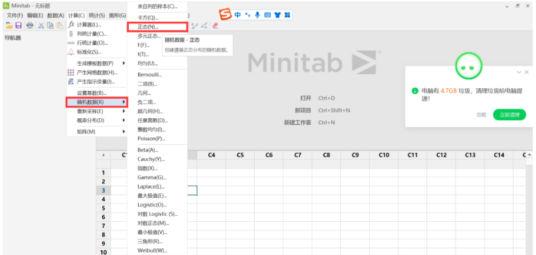Choose 均匀(U)... distribution
Screen dimensions: 536x255
point(157,63)
